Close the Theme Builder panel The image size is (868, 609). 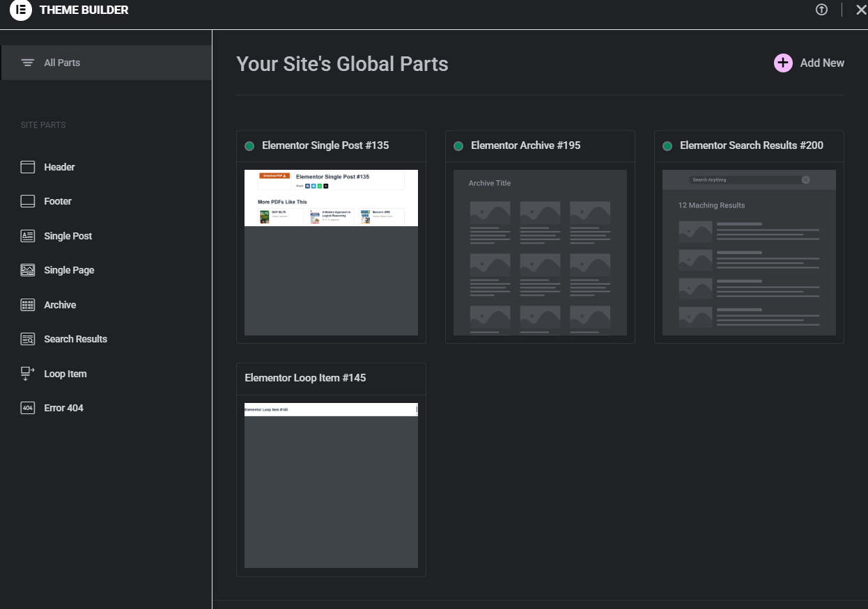861,10
